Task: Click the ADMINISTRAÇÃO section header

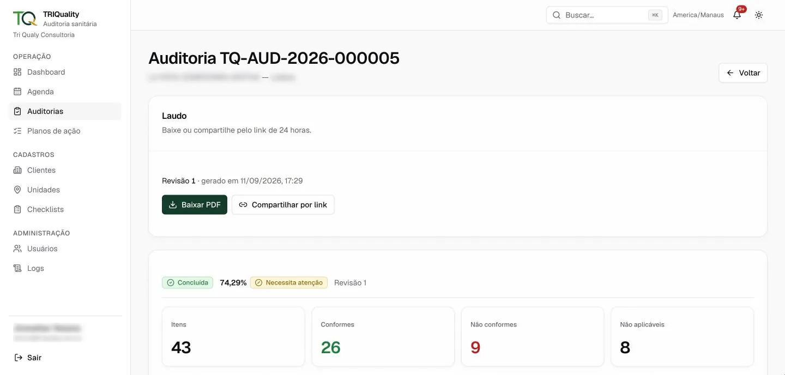Action: tap(41, 233)
